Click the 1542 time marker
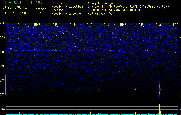Screen dimensions: 181x115 coord(37,25)
